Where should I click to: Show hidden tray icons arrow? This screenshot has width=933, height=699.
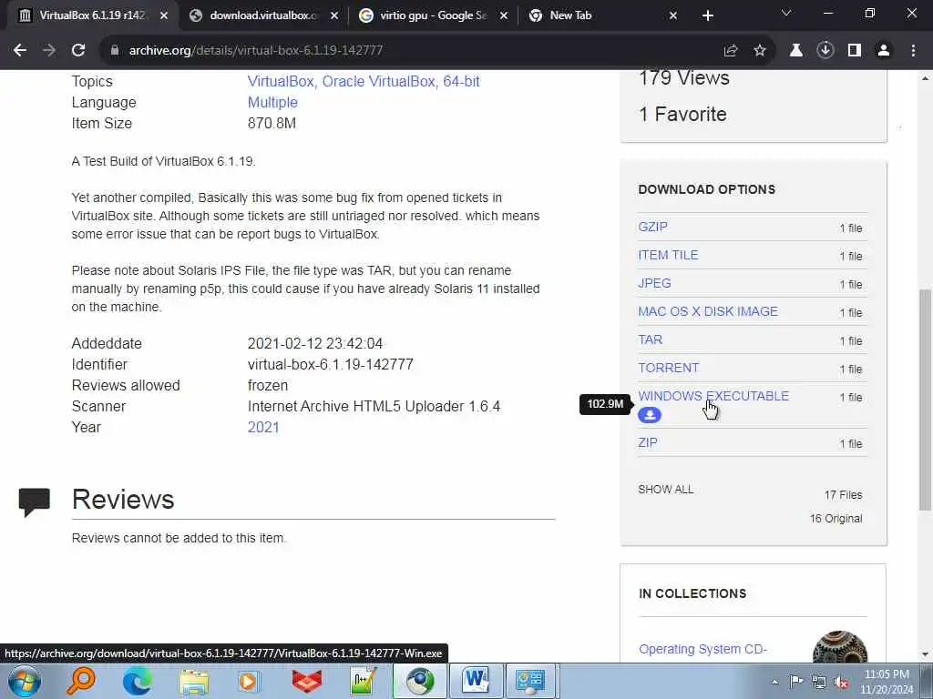pyautogui.click(x=774, y=683)
